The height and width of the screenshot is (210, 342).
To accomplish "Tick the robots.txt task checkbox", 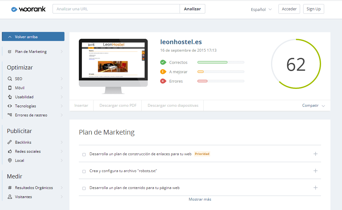I will (x=84, y=172).
